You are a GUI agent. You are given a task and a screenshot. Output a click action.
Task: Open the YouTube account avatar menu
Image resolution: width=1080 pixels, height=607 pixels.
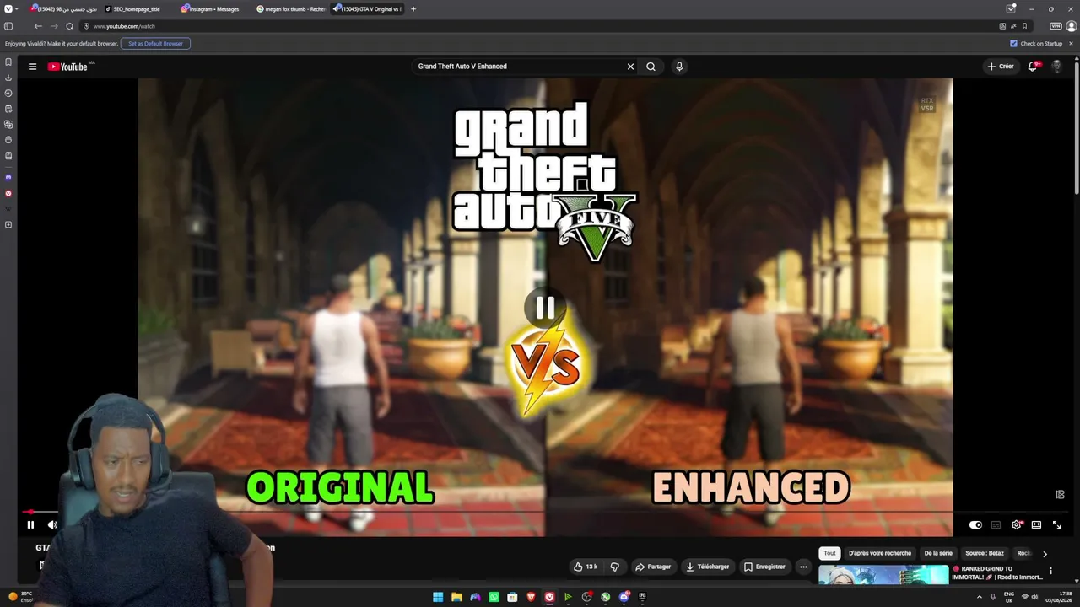(1056, 67)
